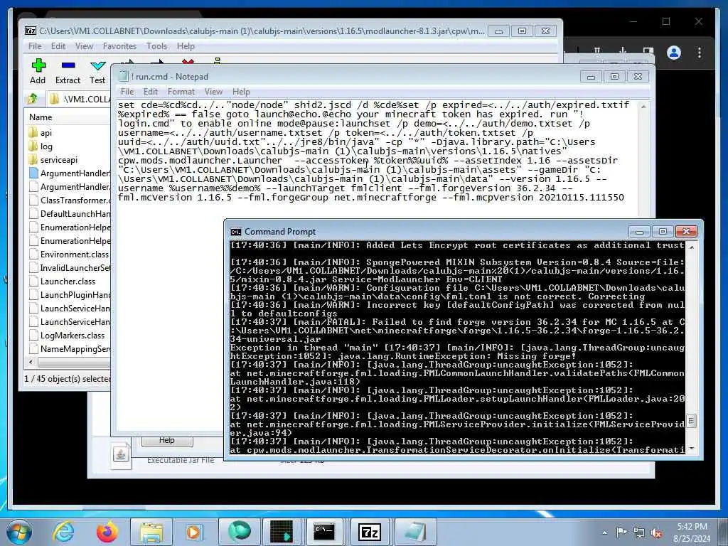The image size is (728, 546).
Task: Click the Command Prompt title bar icon
Action: [x=236, y=231]
